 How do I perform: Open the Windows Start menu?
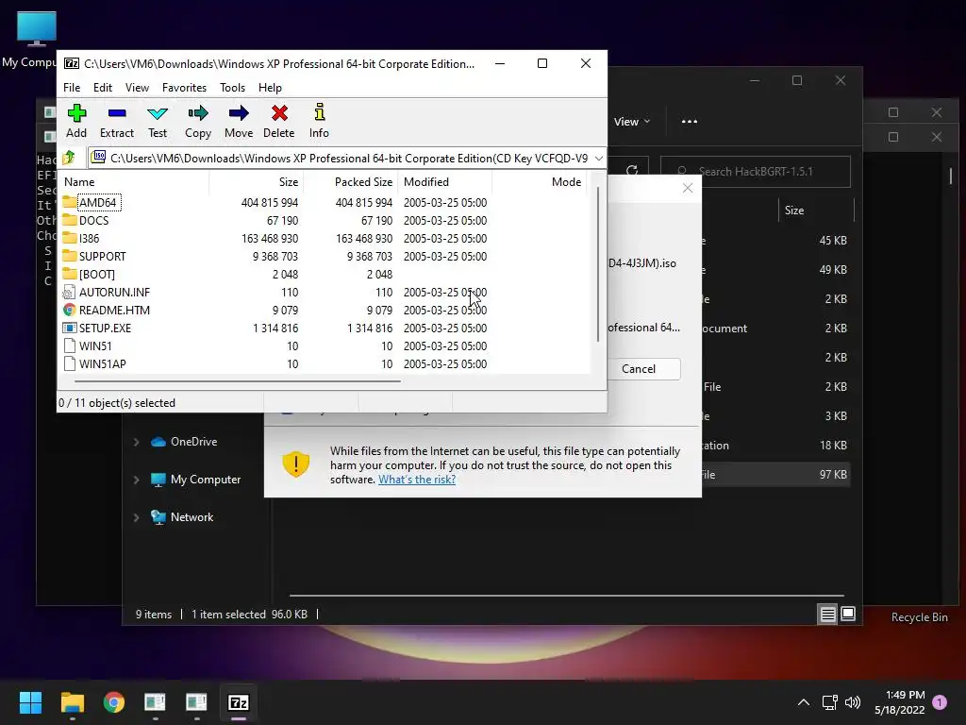pyautogui.click(x=30, y=702)
